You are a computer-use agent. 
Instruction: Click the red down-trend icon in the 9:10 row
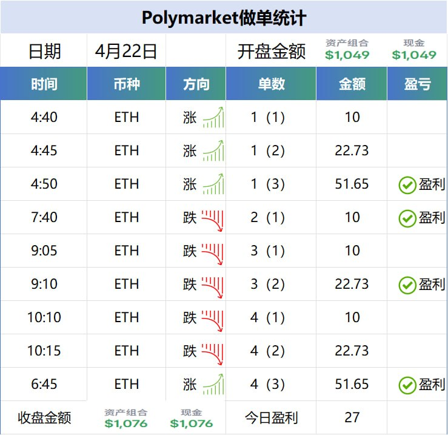coord(212,288)
